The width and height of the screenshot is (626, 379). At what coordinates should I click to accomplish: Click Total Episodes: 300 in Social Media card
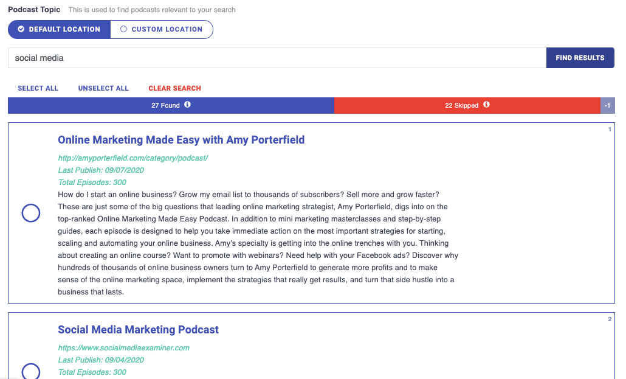point(92,372)
